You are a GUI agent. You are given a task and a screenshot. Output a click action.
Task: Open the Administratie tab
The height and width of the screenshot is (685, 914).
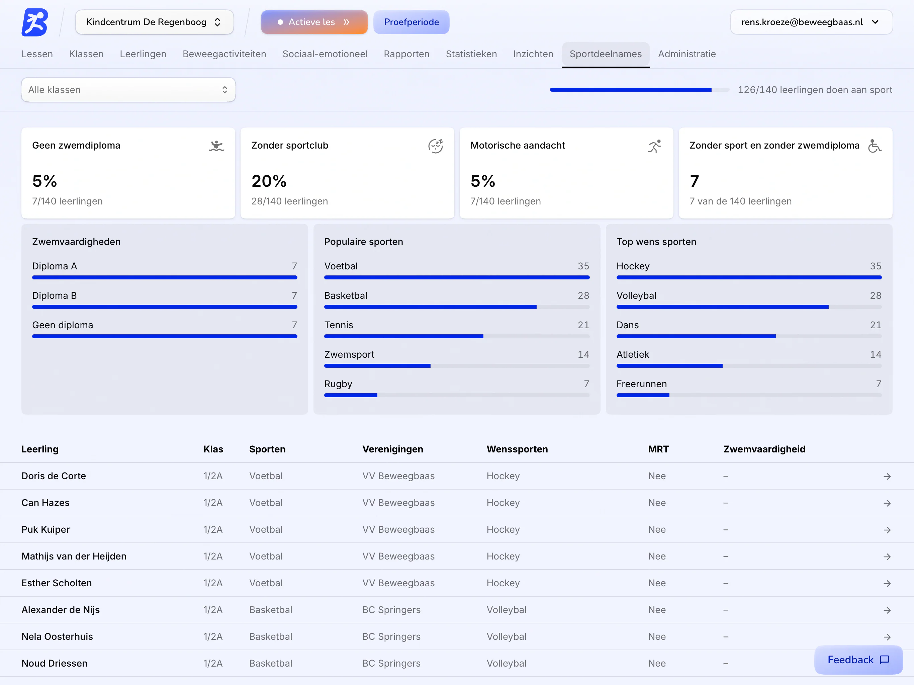687,54
